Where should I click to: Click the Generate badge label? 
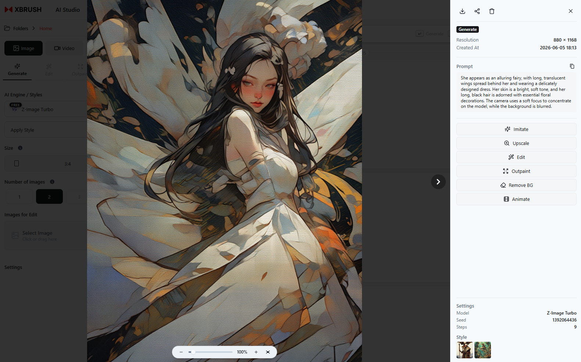[467, 29]
